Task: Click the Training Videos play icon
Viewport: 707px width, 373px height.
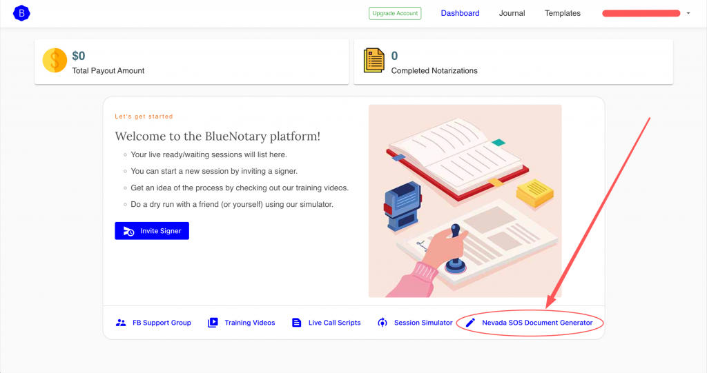Action: coord(213,323)
